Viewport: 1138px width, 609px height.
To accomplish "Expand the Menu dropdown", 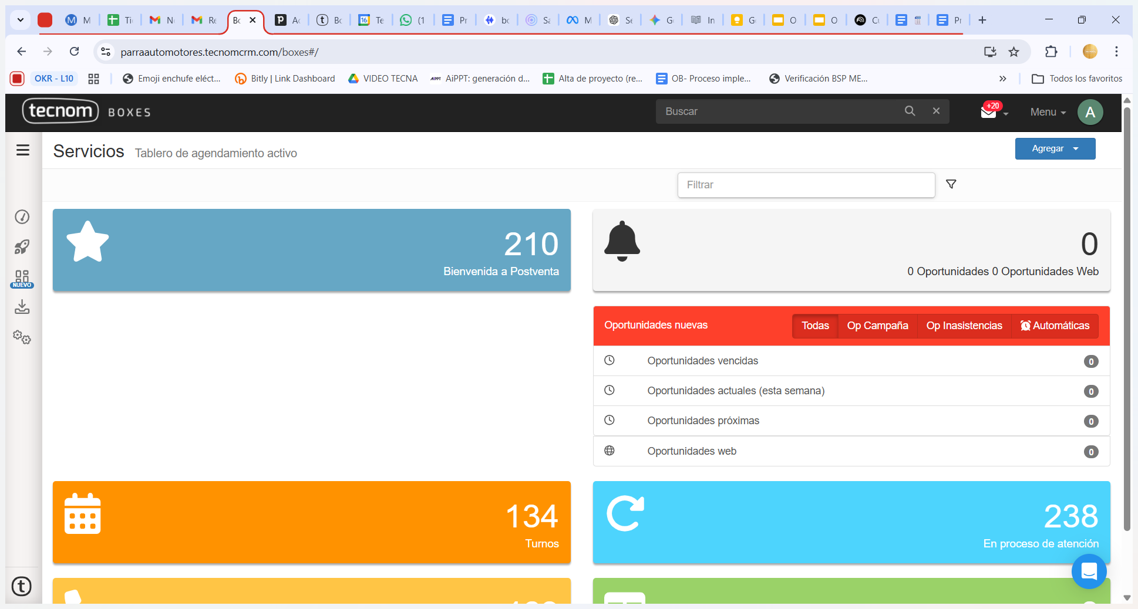I will click(1048, 112).
